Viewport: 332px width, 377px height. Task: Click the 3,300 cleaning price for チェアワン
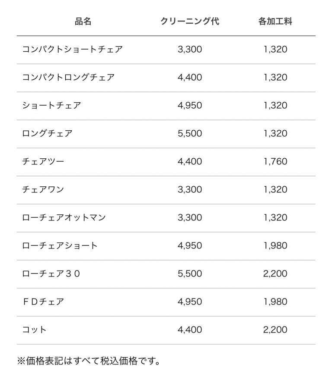(190, 189)
